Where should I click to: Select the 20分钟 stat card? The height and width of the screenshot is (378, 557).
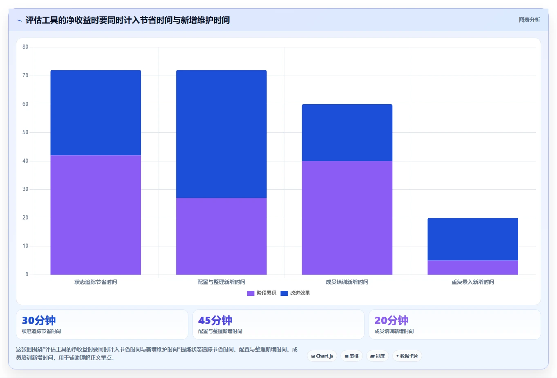click(x=455, y=324)
